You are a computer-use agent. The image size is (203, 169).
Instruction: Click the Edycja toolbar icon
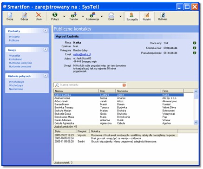(24, 15)
